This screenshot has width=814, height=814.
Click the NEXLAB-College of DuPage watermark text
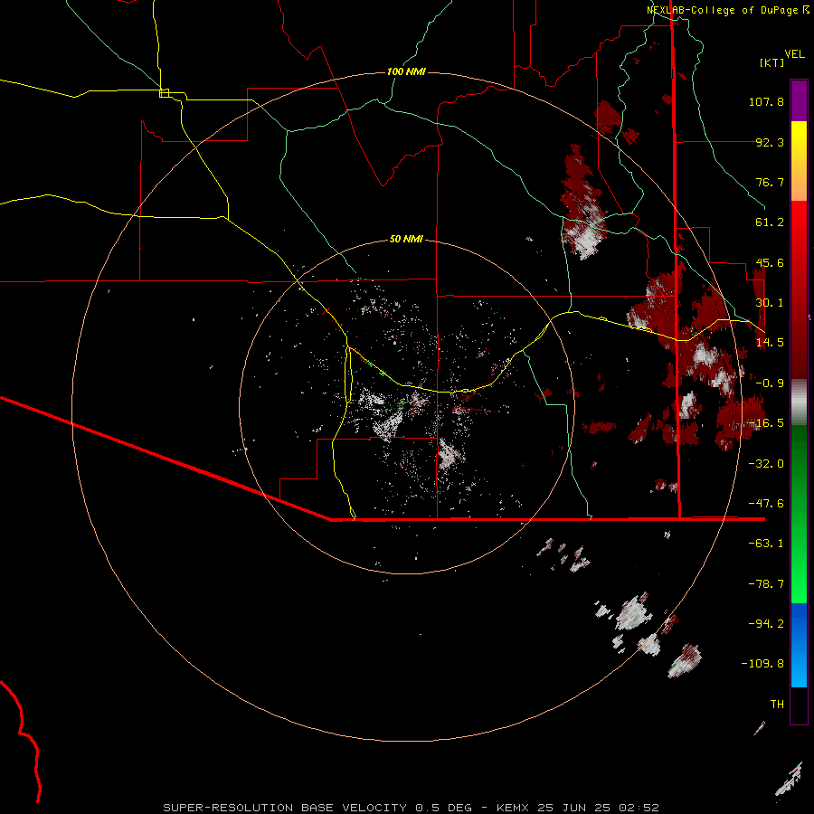point(727,10)
